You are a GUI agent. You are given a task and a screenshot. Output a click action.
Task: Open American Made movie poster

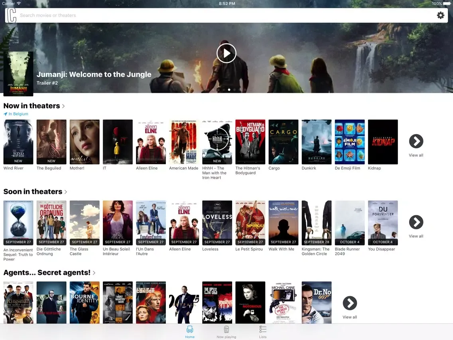(x=184, y=142)
